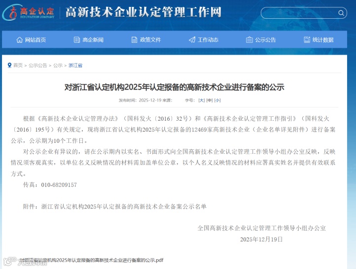Image resolution: width=356 pixels, height=269 pixels.
Task: Click the pdf filename caption at bottom
Action: [92, 260]
